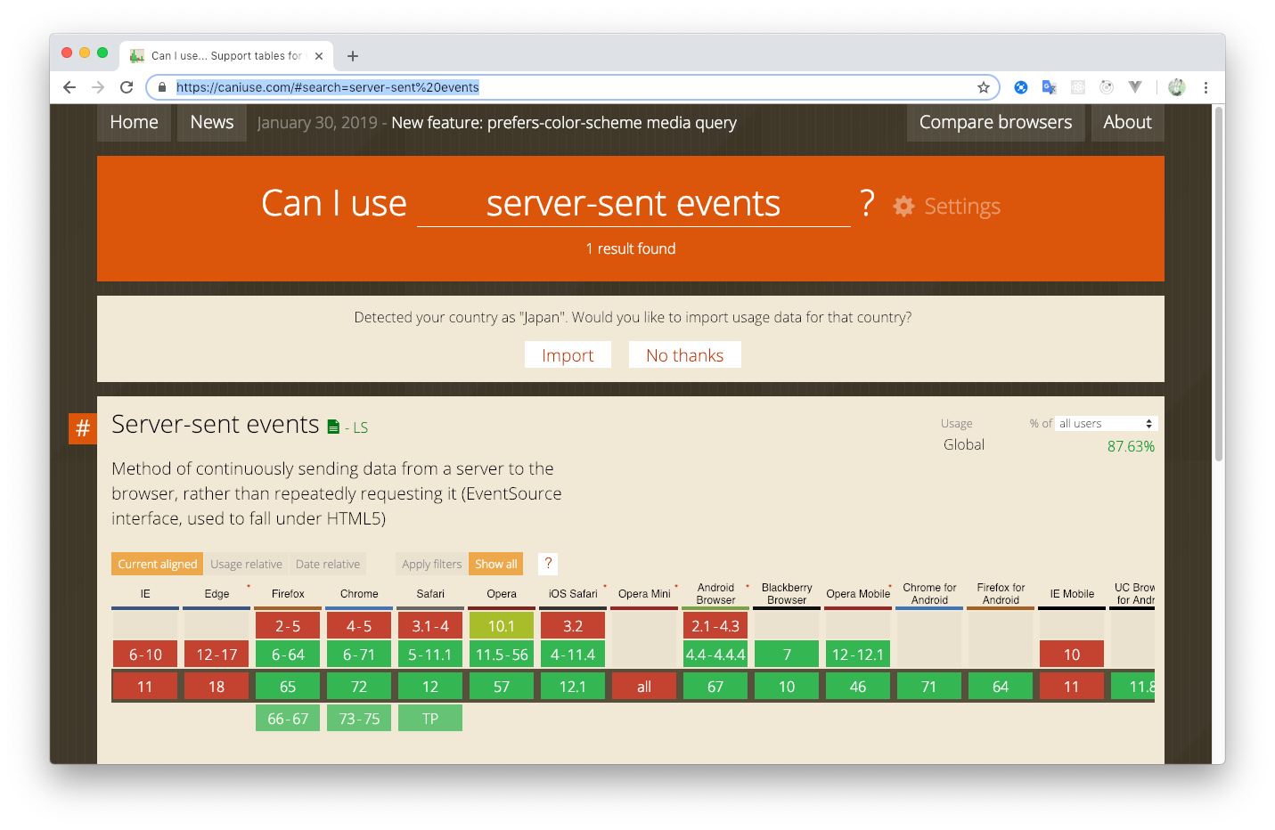Click the Safari TP cell
Screen dimensions: 1275x830
coord(430,719)
